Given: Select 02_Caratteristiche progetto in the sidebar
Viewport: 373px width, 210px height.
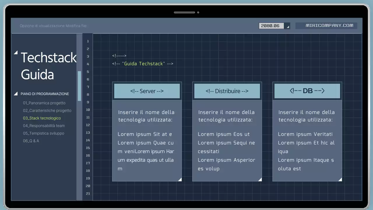Looking at the screenshot, I should pos(47,111).
